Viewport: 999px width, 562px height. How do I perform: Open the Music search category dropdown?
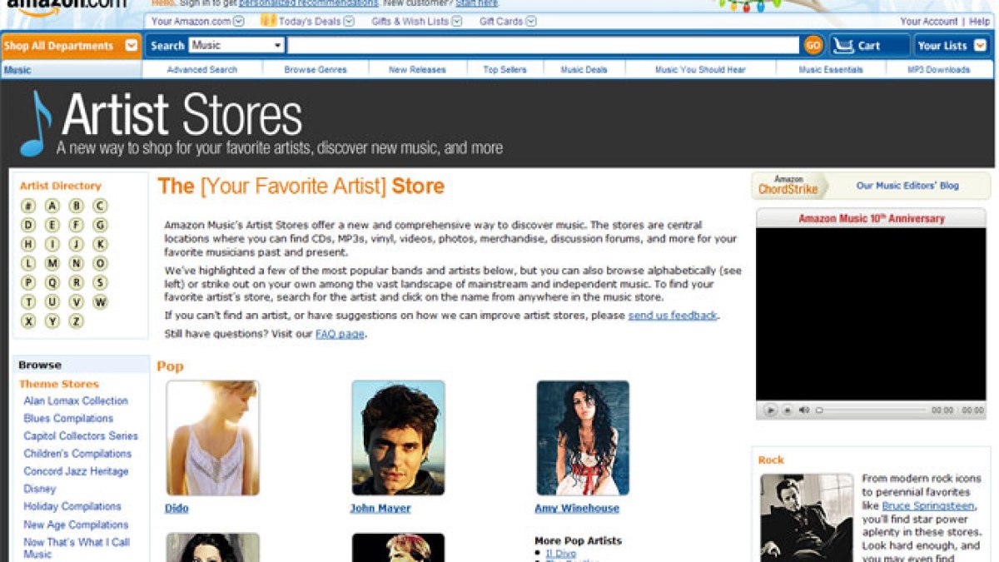pyautogui.click(x=236, y=45)
